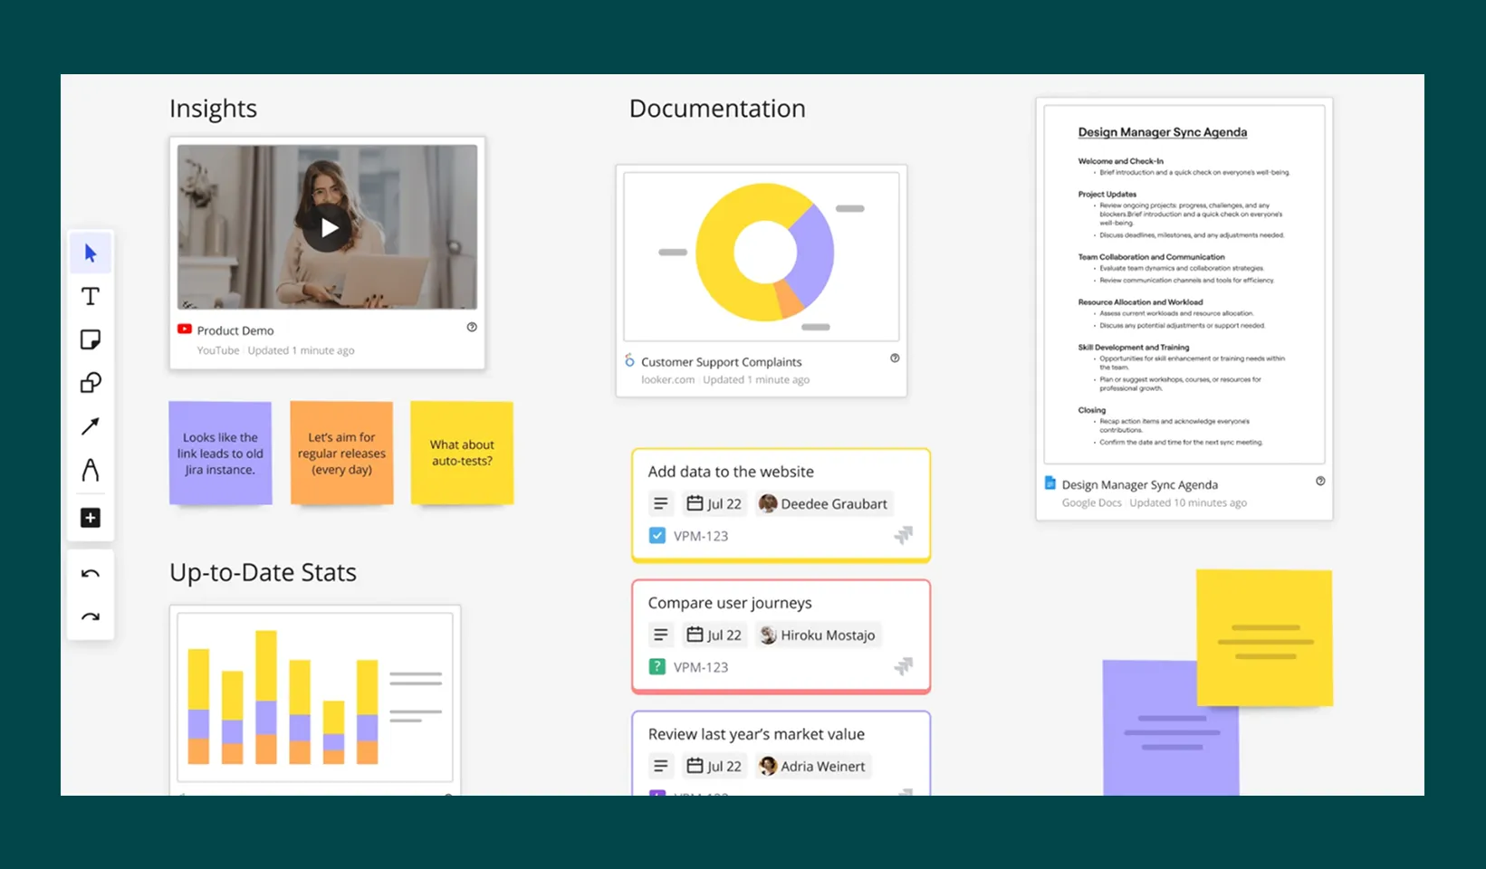Select the Arrow connector tool

[90, 426]
